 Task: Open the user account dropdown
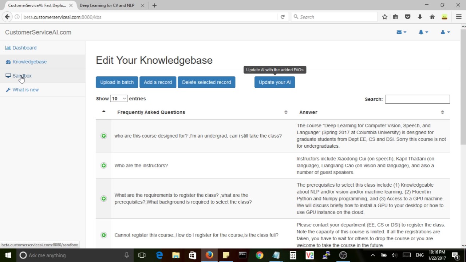[x=445, y=32]
